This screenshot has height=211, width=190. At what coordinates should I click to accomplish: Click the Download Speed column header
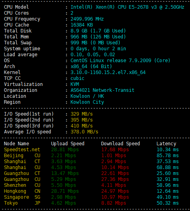click(121, 144)
